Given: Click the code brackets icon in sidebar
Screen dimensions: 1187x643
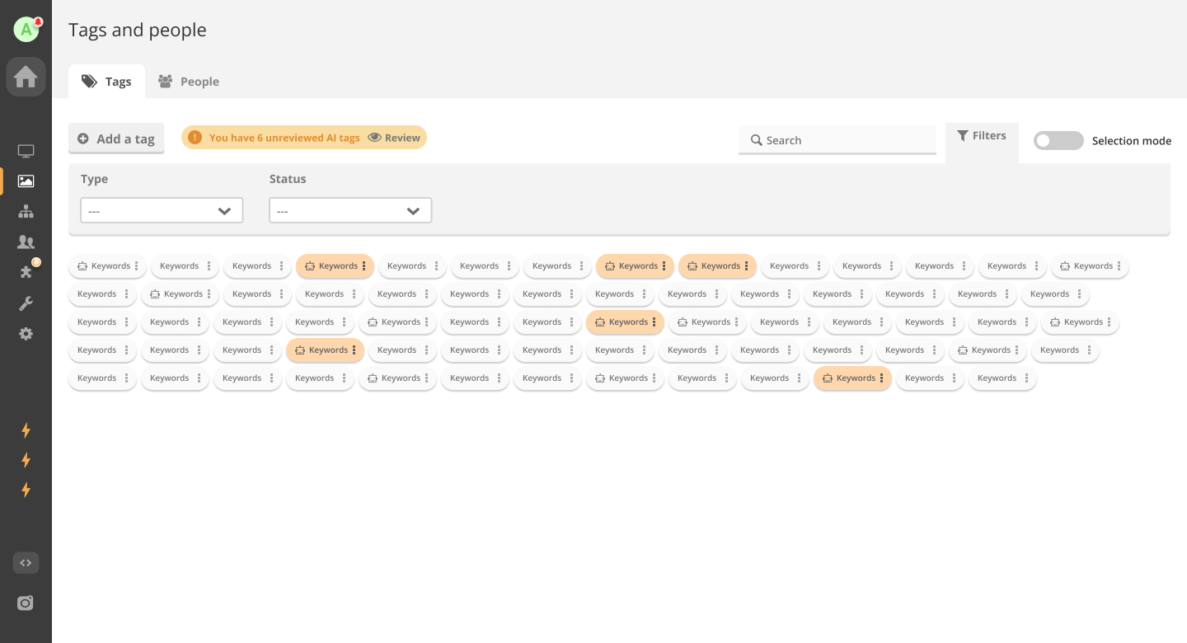Looking at the screenshot, I should pos(26,563).
